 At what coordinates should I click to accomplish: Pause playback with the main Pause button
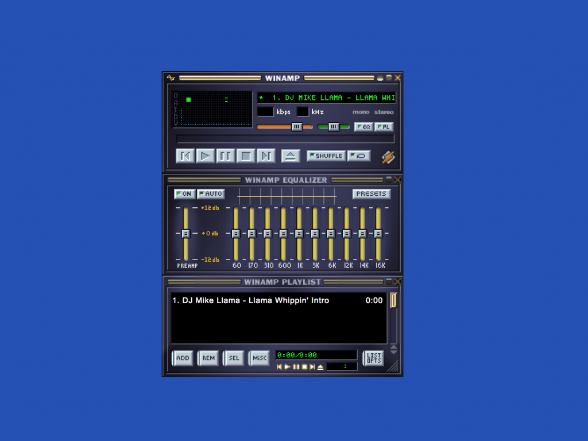[225, 156]
